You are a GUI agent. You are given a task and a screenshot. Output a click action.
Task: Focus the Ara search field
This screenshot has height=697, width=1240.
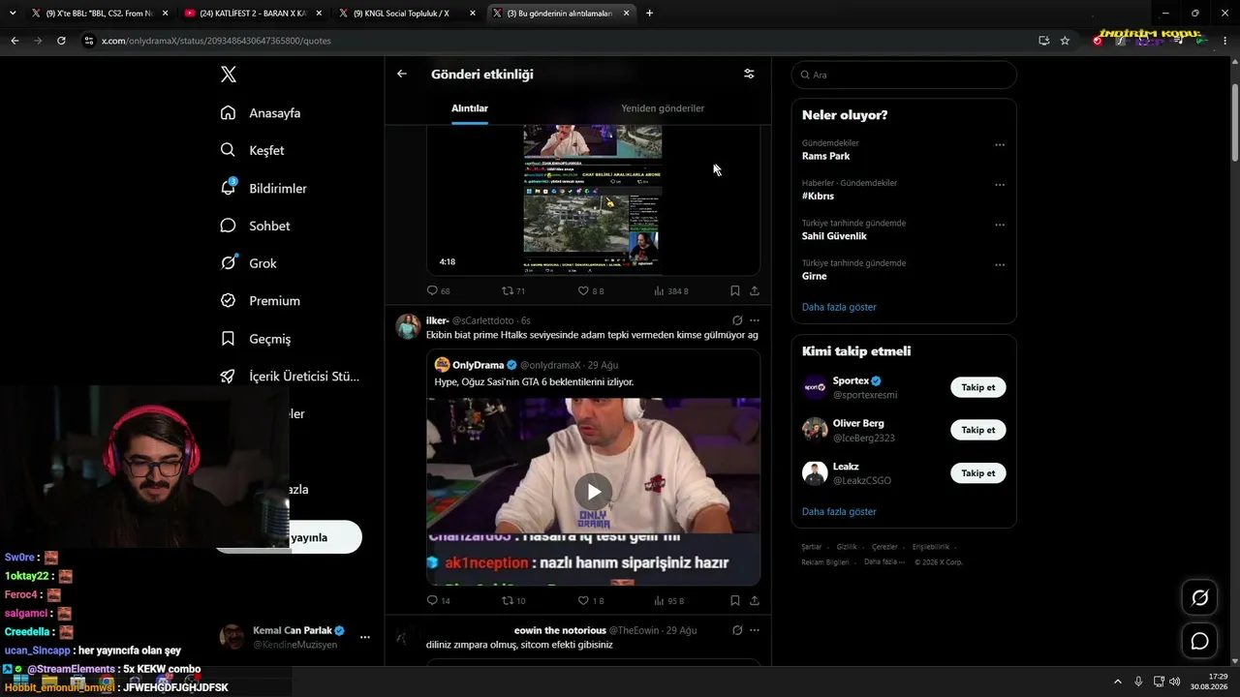pyautogui.click(x=904, y=75)
